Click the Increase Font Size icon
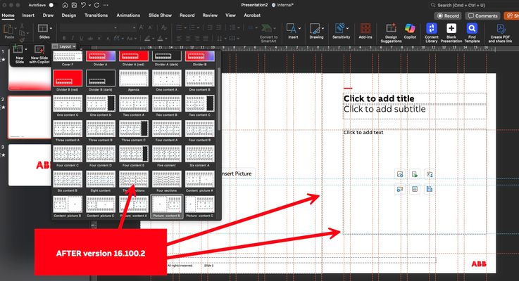 coord(142,27)
